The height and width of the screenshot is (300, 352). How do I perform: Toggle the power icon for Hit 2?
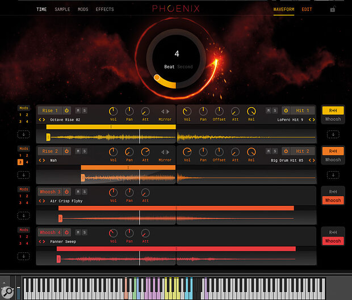(x=286, y=151)
